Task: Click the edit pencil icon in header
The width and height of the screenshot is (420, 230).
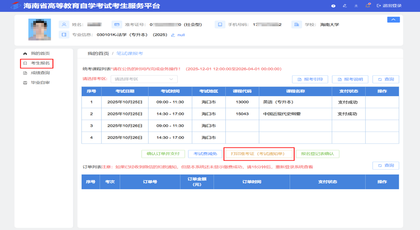Action: point(345,6)
